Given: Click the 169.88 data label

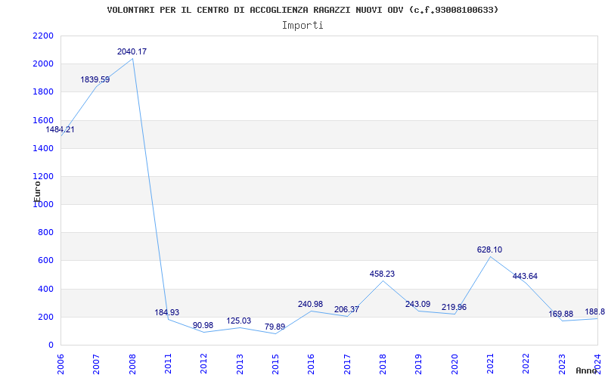Looking at the screenshot, I should pos(561,314).
